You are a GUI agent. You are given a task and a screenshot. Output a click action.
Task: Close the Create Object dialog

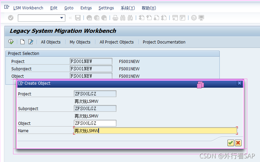(240, 83)
